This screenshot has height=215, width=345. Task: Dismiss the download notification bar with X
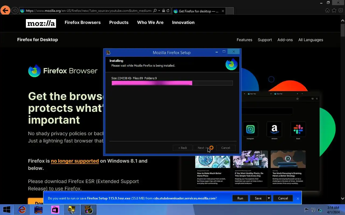coord(298,199)
